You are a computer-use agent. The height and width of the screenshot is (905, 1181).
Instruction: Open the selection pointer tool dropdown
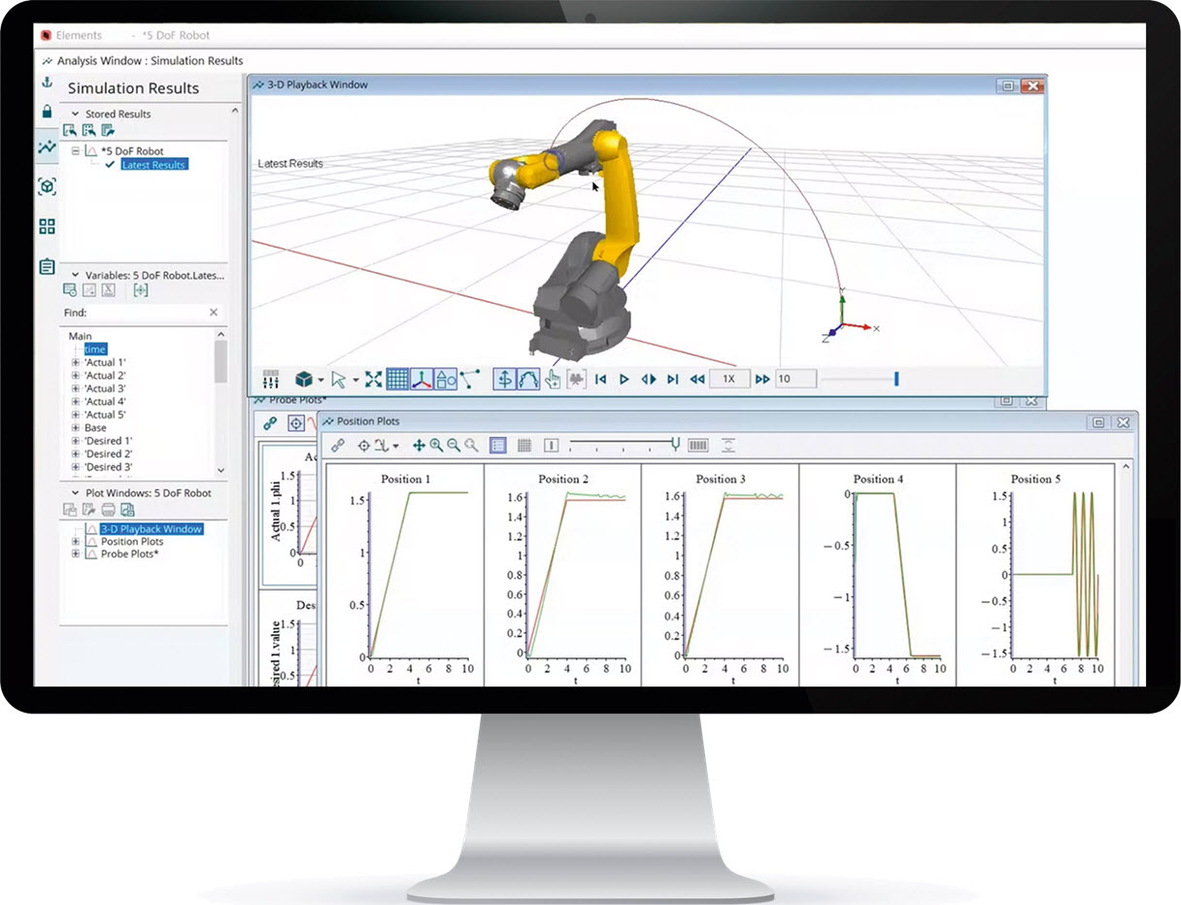pos(355,380)
